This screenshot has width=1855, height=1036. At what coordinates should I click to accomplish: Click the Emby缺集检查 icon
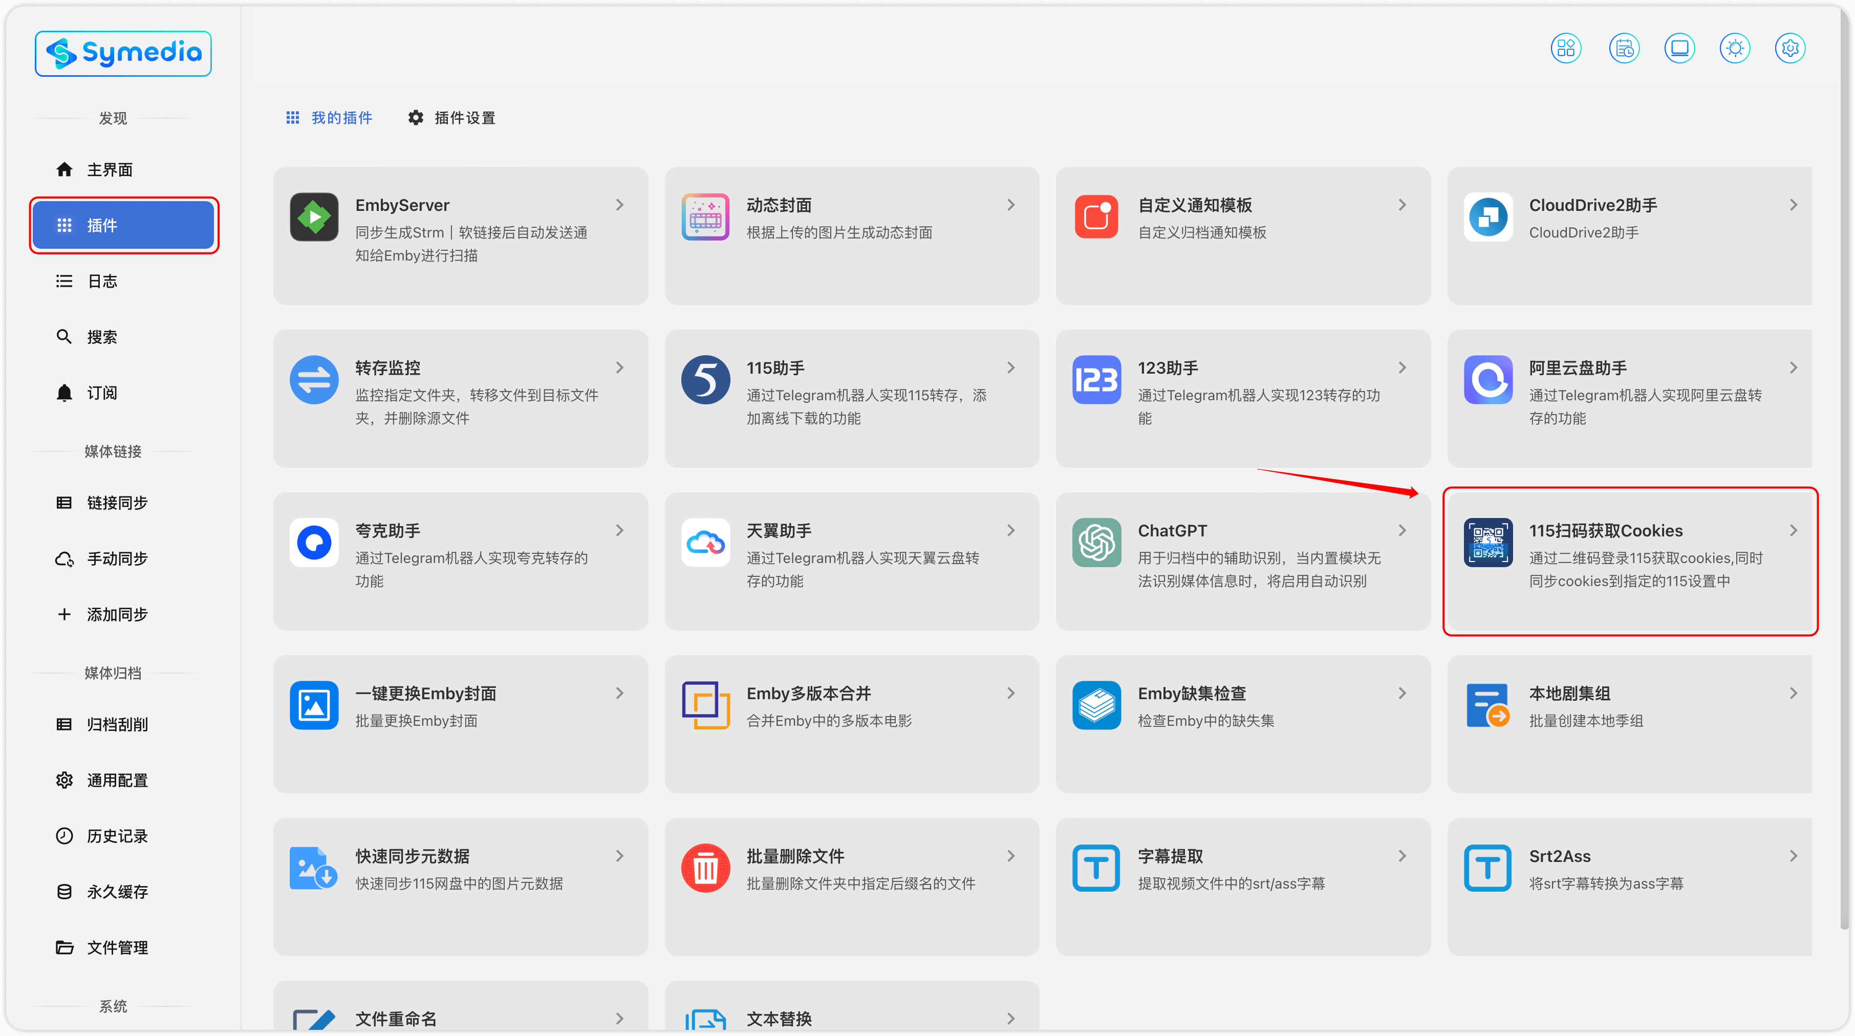coord(1096,705)
